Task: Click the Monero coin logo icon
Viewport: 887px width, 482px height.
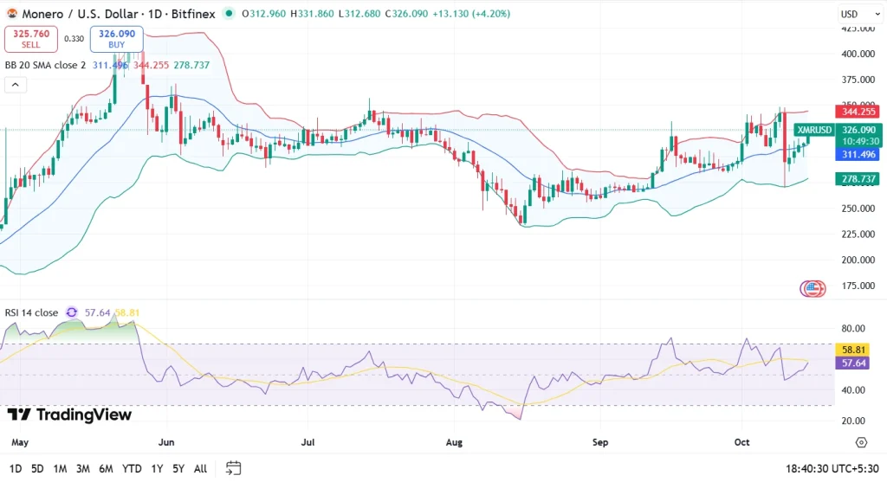Action: (x=13, y=14)
